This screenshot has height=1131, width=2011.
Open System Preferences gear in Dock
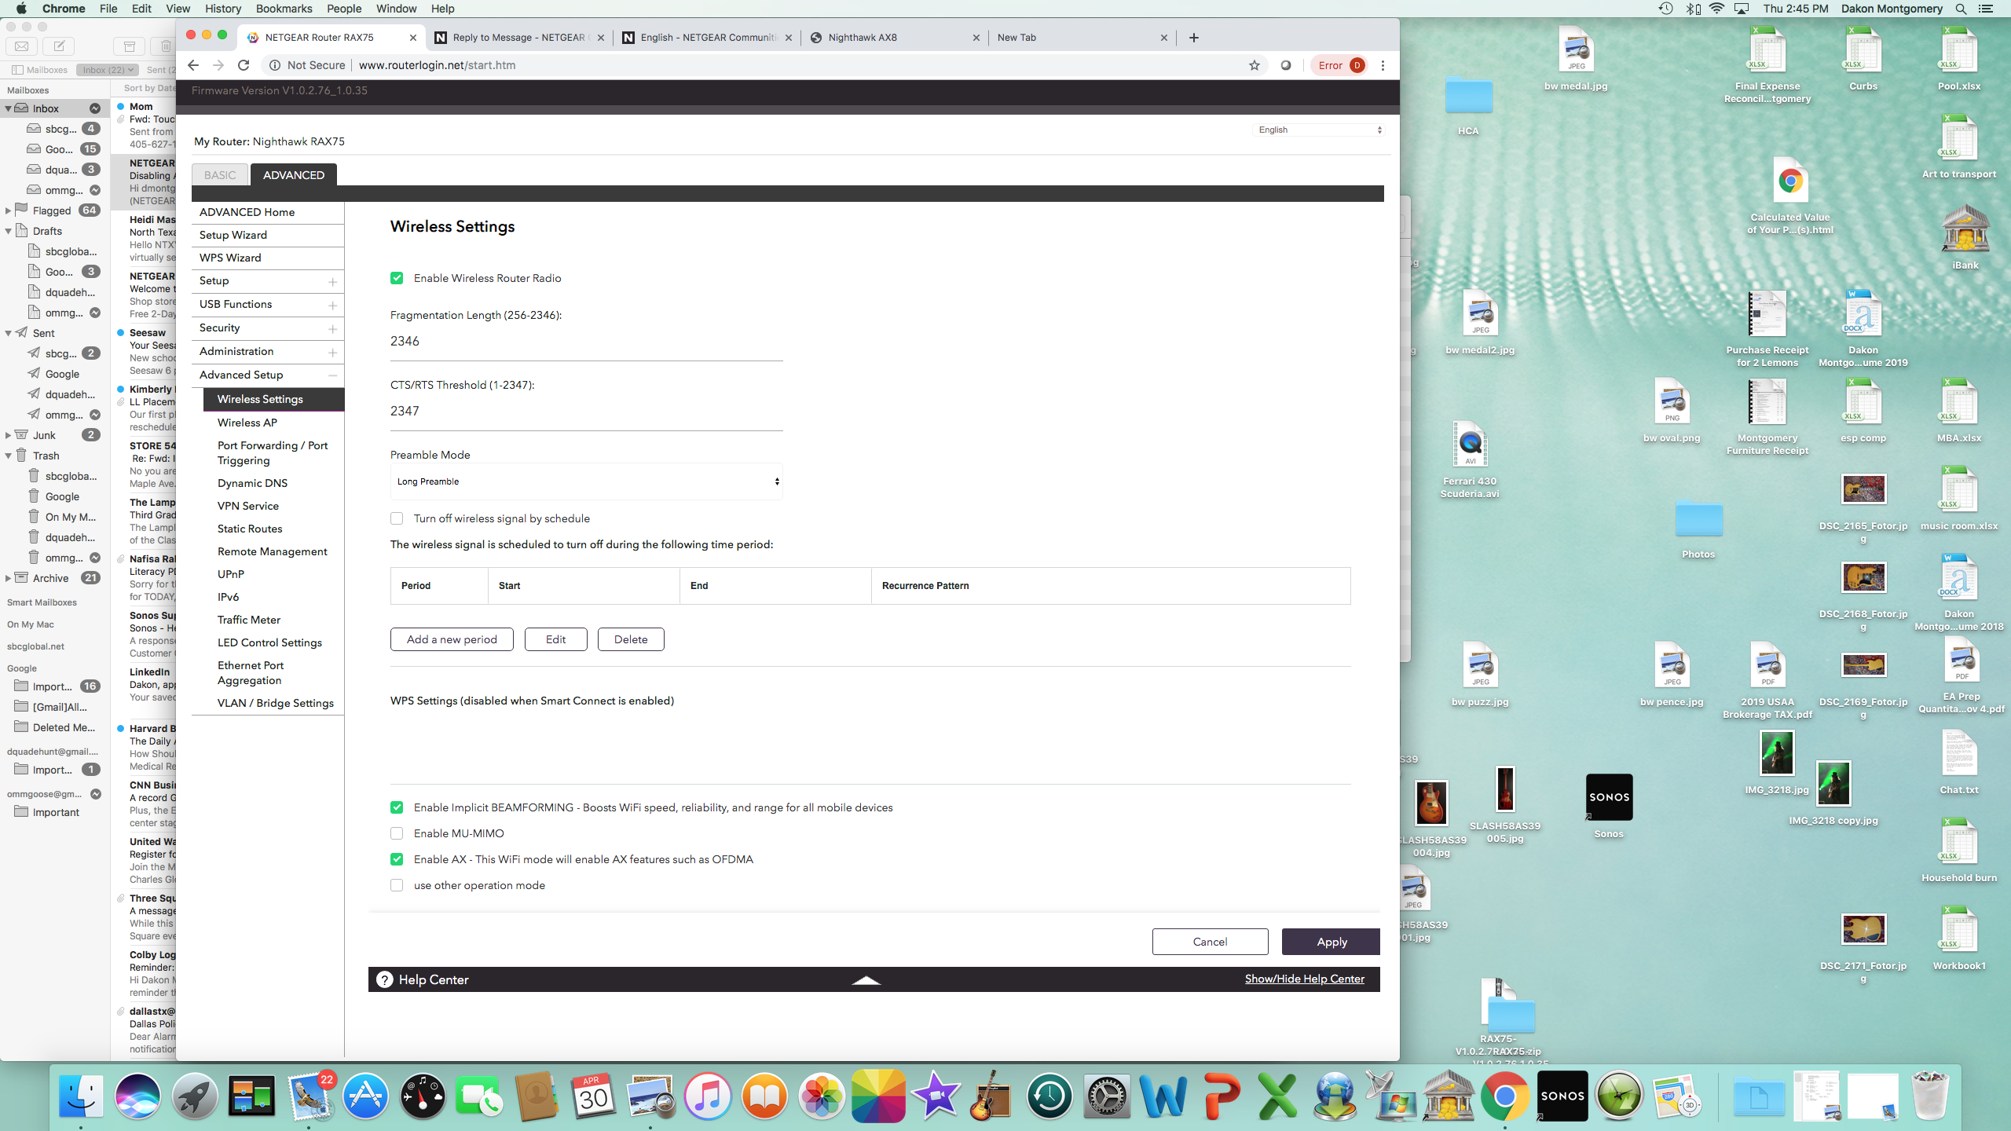[x=1106, y=1096]
